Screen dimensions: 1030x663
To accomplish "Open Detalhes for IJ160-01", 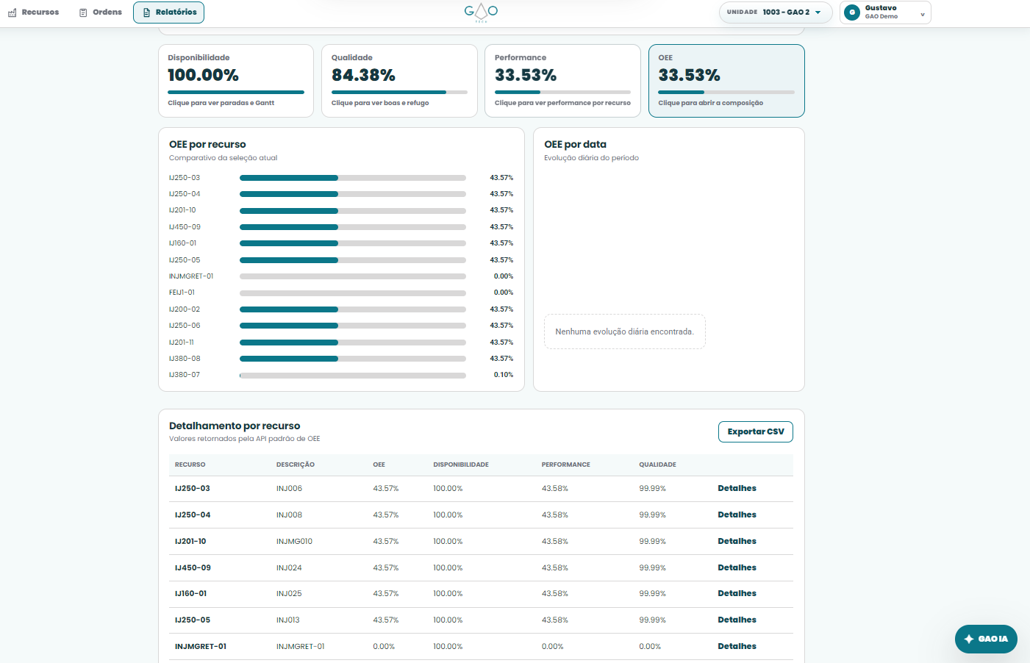I will pos(737,593).
